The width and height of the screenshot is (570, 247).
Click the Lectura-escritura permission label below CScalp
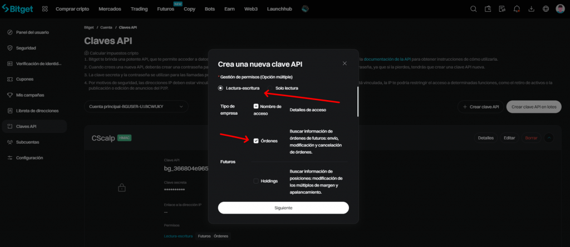178,236
